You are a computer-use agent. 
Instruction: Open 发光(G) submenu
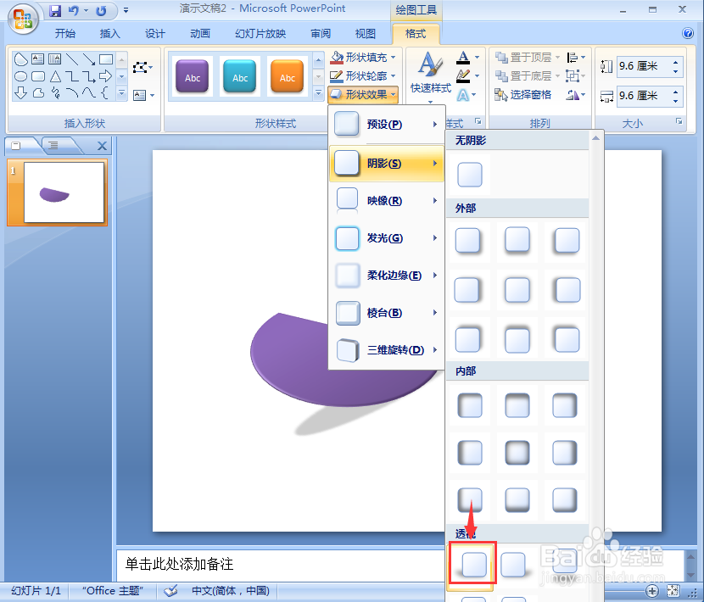[386, 238]
